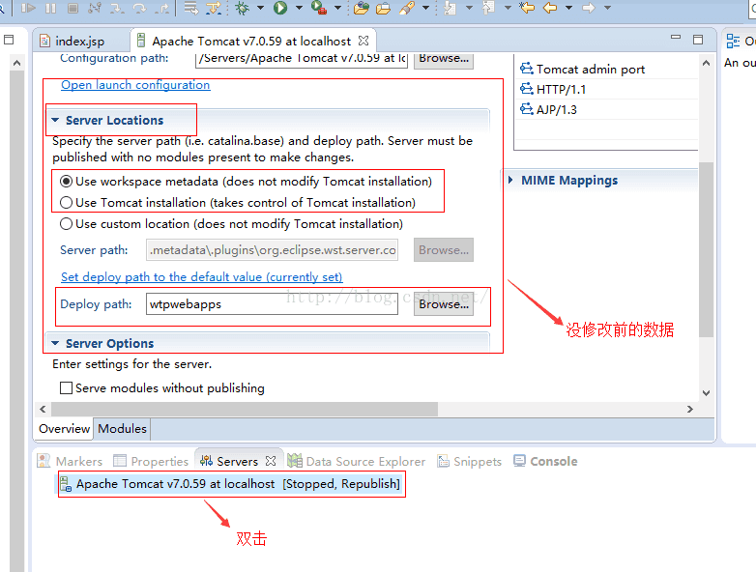The height and width of the screenshot is (572, 756).
Task: Navigate Forward with right arrow icon
Action: (588, 8)
